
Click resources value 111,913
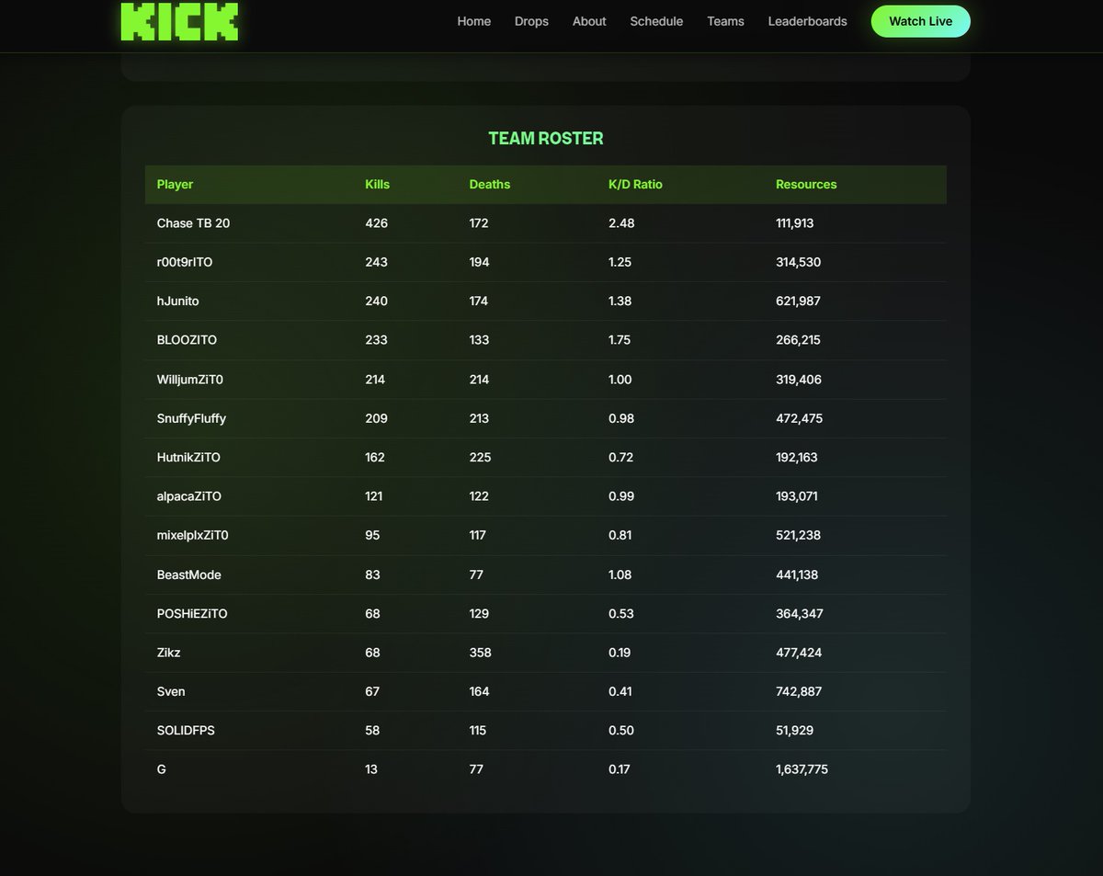pos(794,223)
